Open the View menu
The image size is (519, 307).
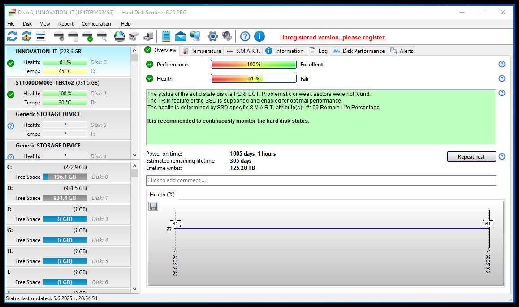point(45,24)
